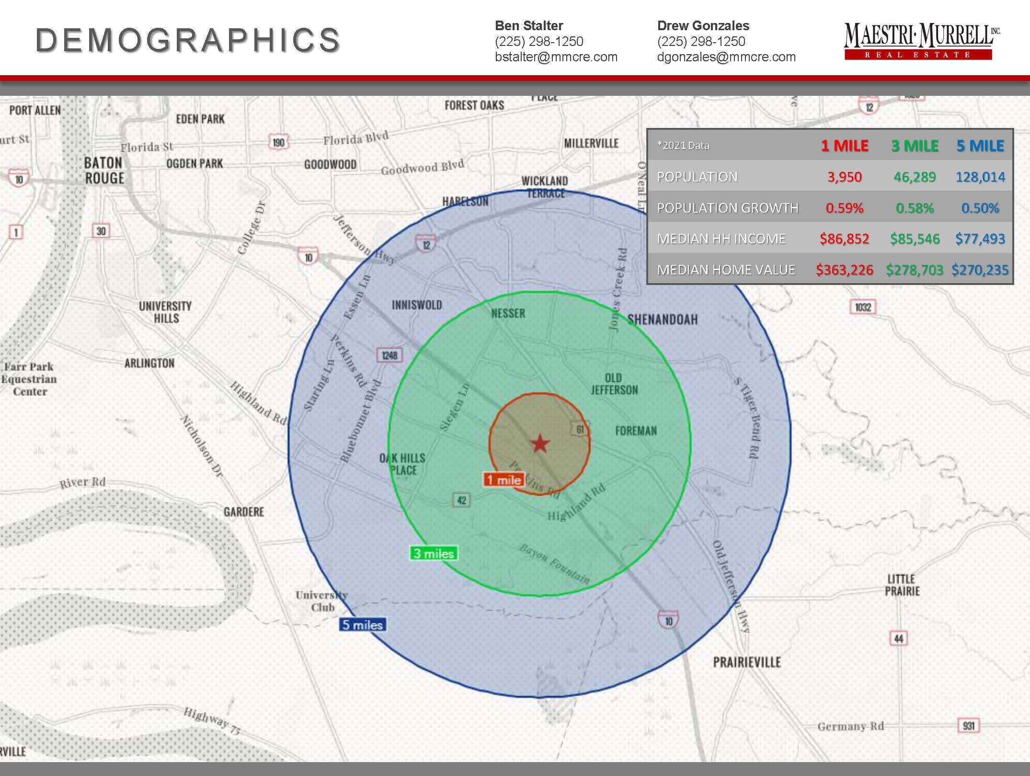Viewport: 1030px width, 776px height.
Task: Click the red star property marker
Action: (x=540, y=444)
